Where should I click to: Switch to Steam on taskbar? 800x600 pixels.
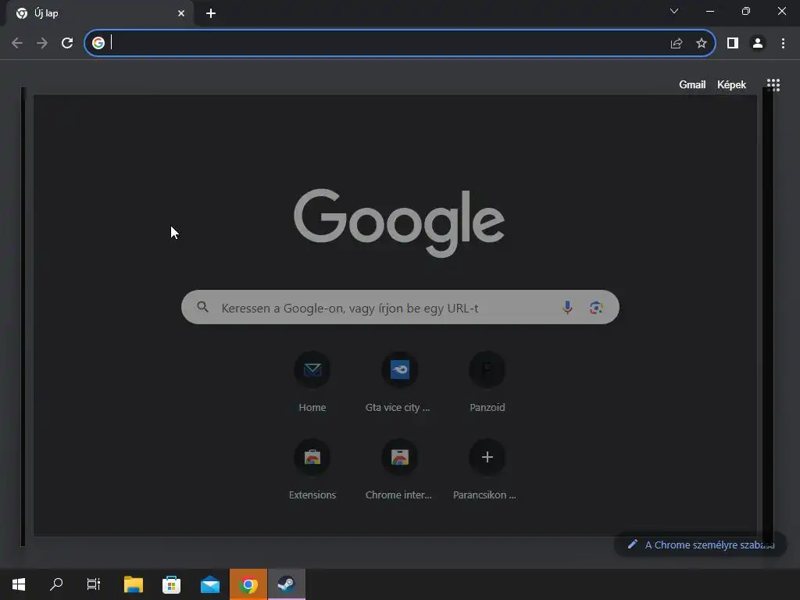click(286, 584)
